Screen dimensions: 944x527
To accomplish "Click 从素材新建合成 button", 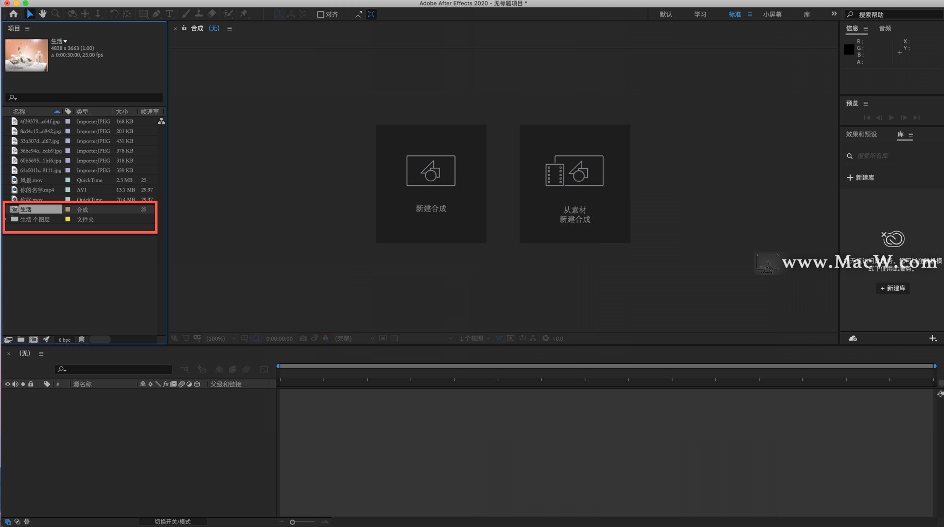I will pos(574,183).
